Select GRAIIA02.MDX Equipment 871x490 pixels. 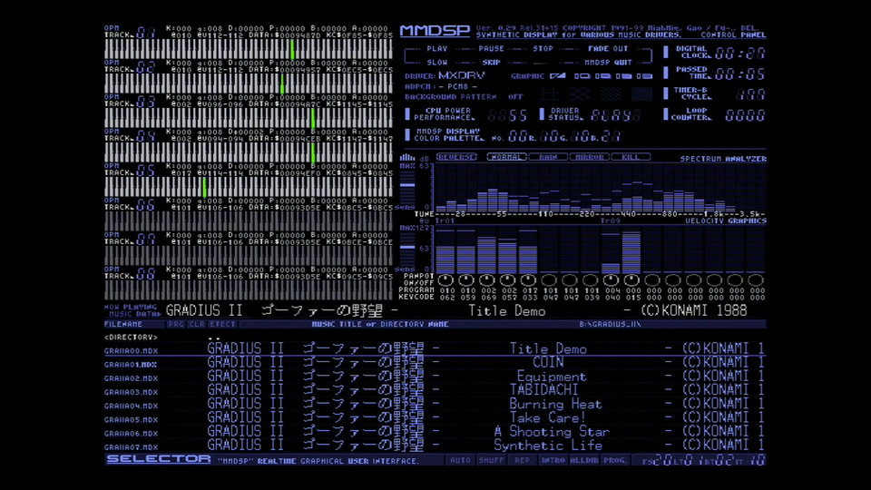(x=435, y=377)
